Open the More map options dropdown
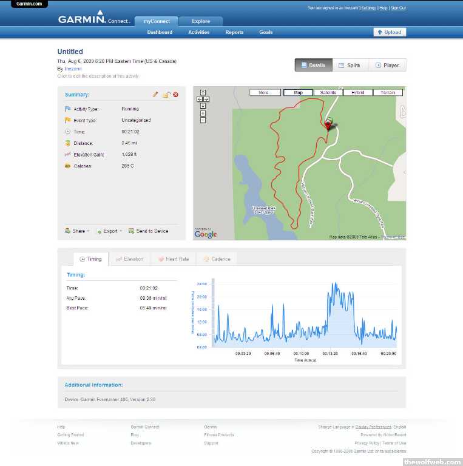The image size is (463, 466). tap(264, 93)
